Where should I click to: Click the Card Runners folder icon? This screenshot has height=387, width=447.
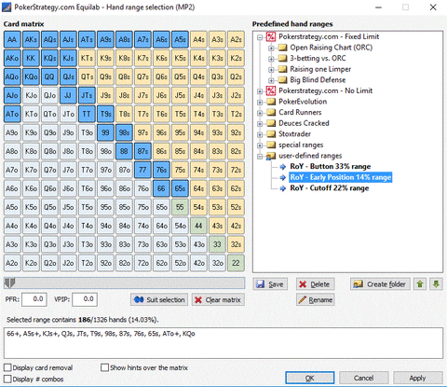pos(271,113)
